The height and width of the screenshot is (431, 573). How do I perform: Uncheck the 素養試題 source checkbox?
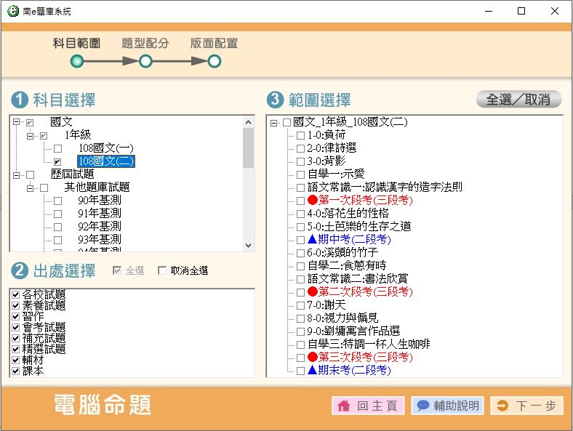pos(16,306)
